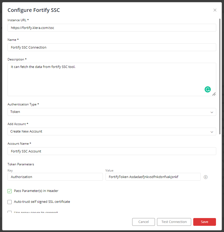This screenshot has height=232, width=224.
Task: Click the token Key field 'Authorization'
Action: [x=55, y=177]
